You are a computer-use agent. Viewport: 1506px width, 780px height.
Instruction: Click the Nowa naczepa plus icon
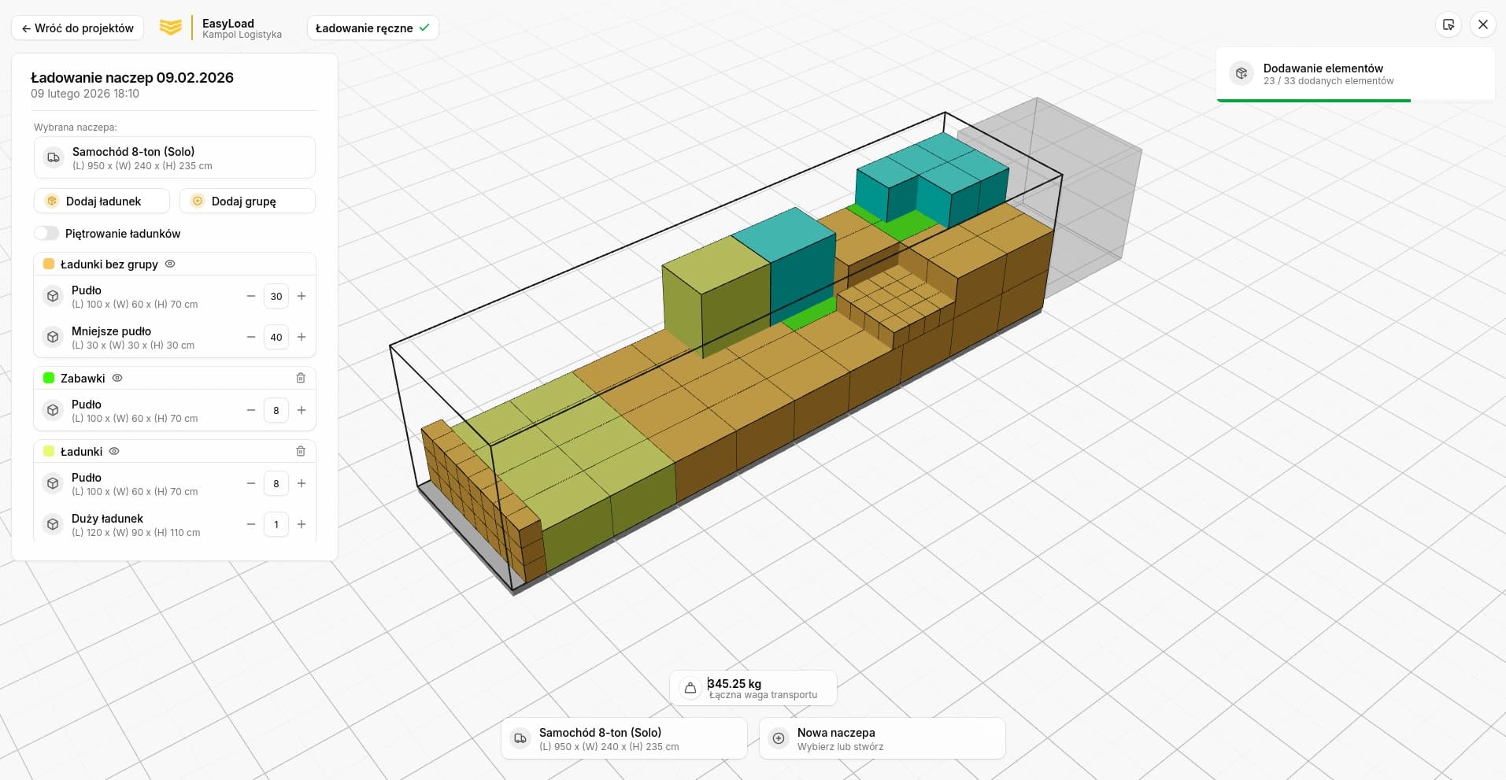point(779,738)
